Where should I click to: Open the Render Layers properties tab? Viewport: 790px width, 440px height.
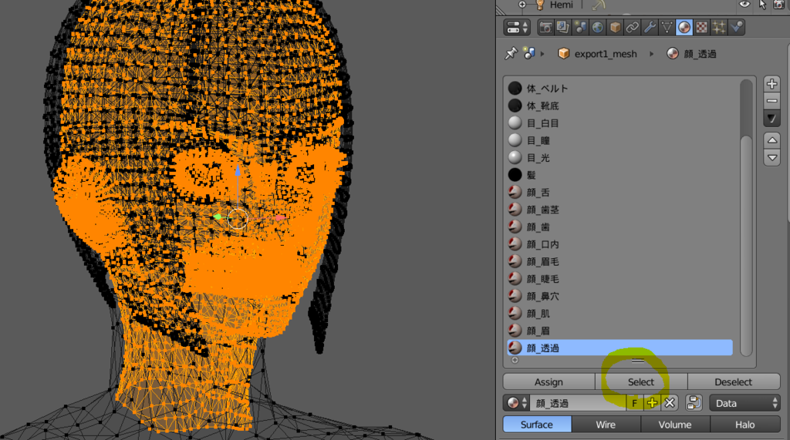[x=562, y=27]
